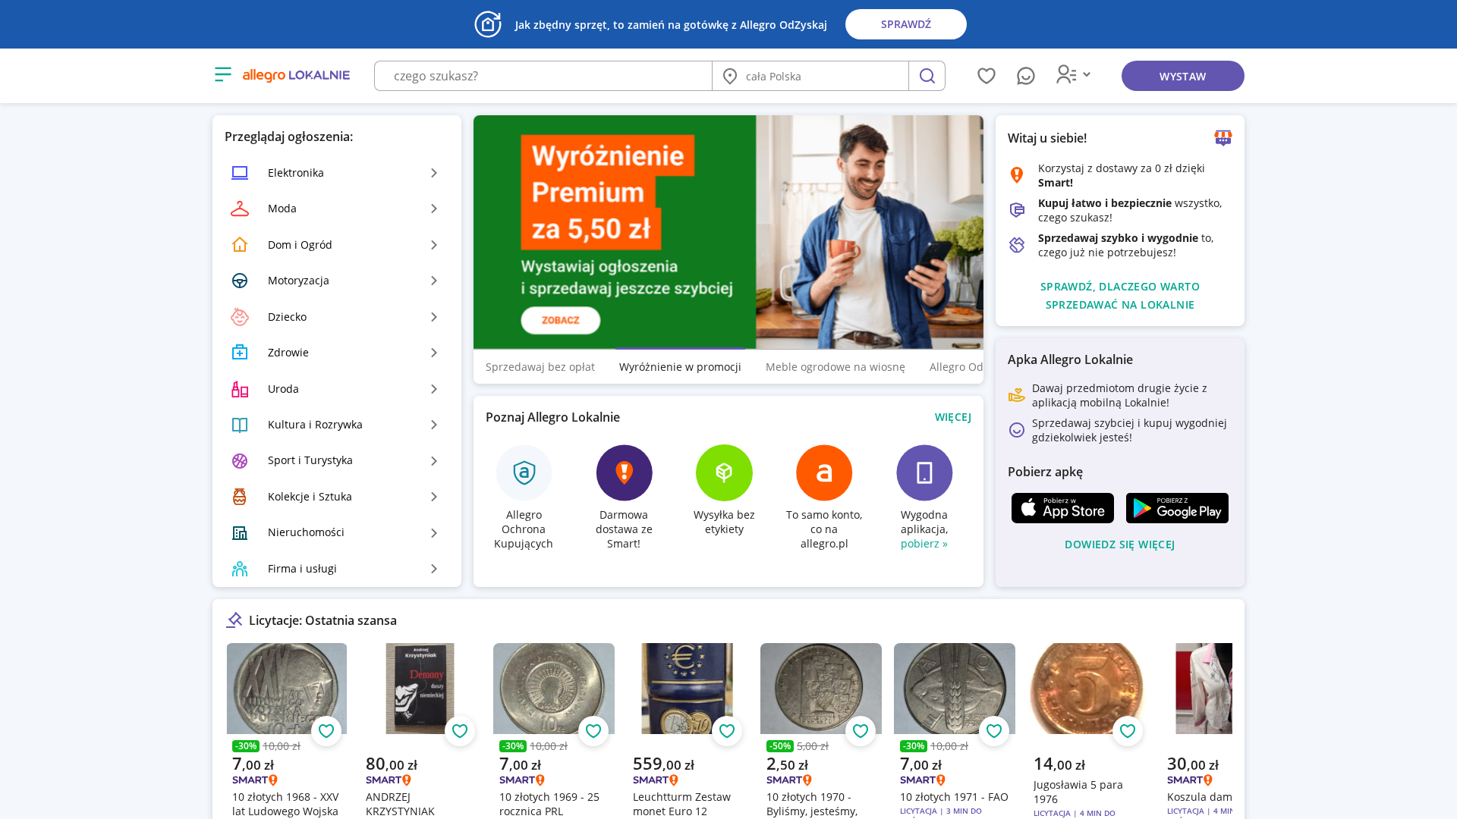This screenshot has height=819, width=1457.
Task: Expand the Zdrowie category arrow
Action: [x=434, y=353]
